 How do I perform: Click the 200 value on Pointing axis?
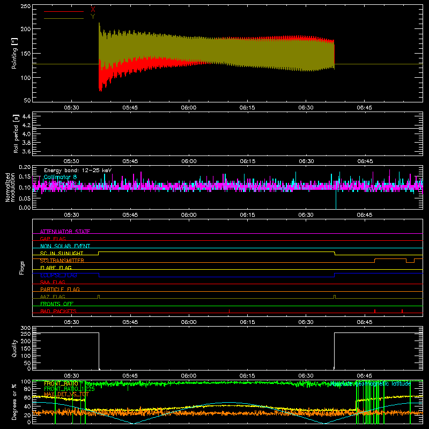pyautogui.click(x=26, y=29)
